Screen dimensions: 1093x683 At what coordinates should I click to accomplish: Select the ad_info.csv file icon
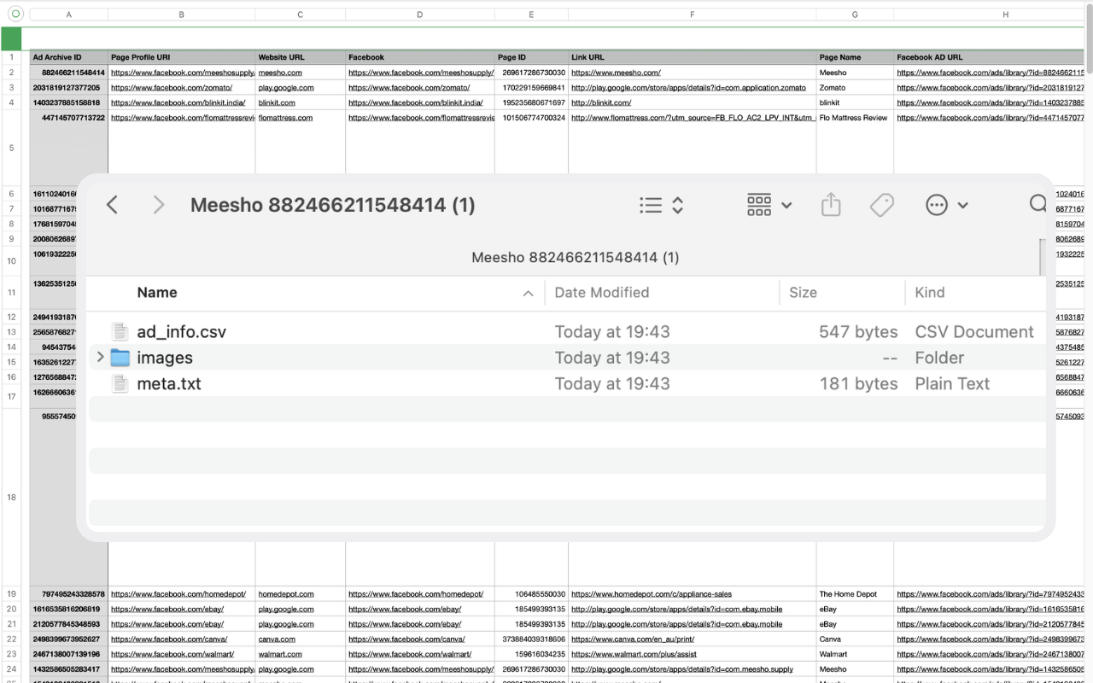pyautogui.click(x=120, y=332)
